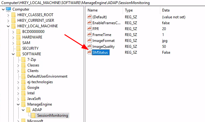205x122 pixels.
Task: Click the string icon beside ImageFormat
Action: (89, 41)
